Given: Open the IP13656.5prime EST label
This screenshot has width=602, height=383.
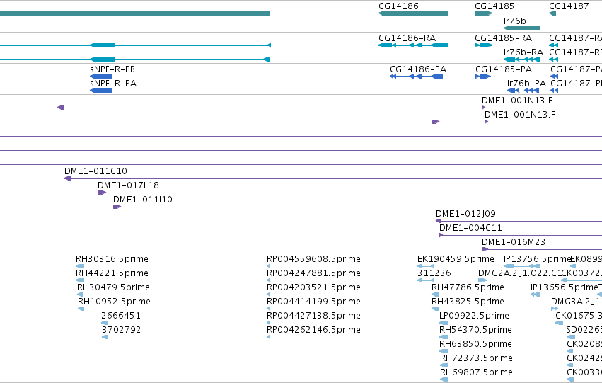Looking at the screenshot, I should pos(564,287).
